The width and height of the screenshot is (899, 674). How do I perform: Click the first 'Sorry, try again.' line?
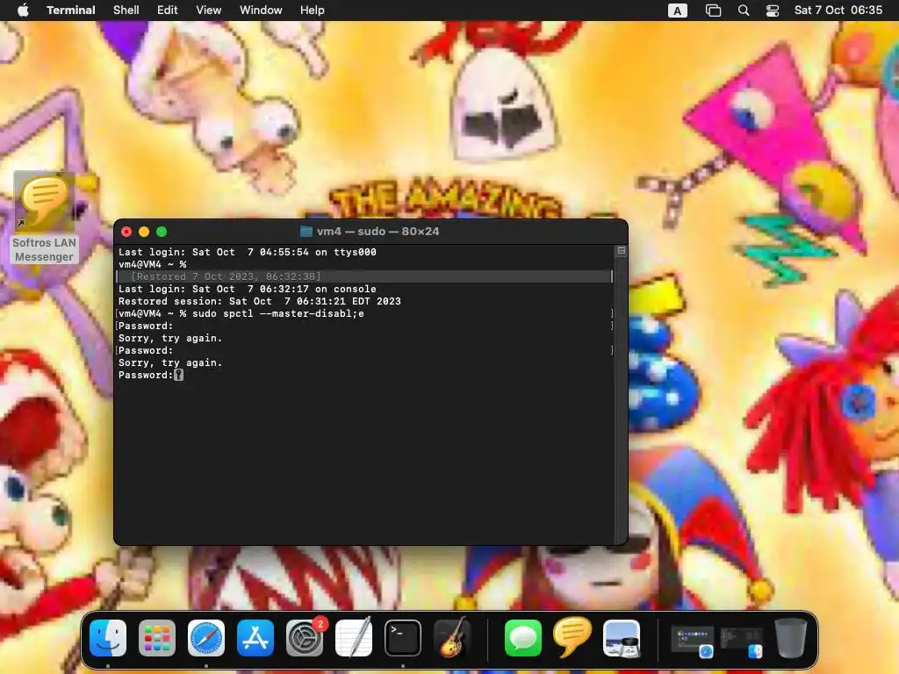click(170, 338)
